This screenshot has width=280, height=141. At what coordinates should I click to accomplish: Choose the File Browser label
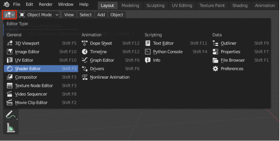233,60
